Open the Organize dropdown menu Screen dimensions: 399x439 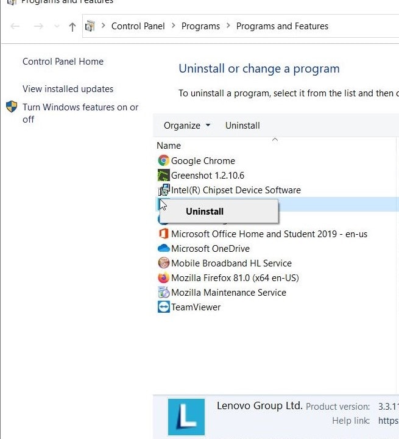click(187, 126)
